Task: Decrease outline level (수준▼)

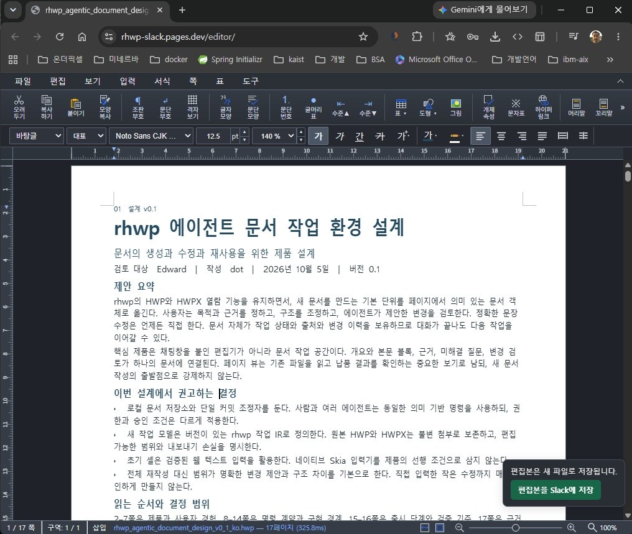Action: pos(368,108)
